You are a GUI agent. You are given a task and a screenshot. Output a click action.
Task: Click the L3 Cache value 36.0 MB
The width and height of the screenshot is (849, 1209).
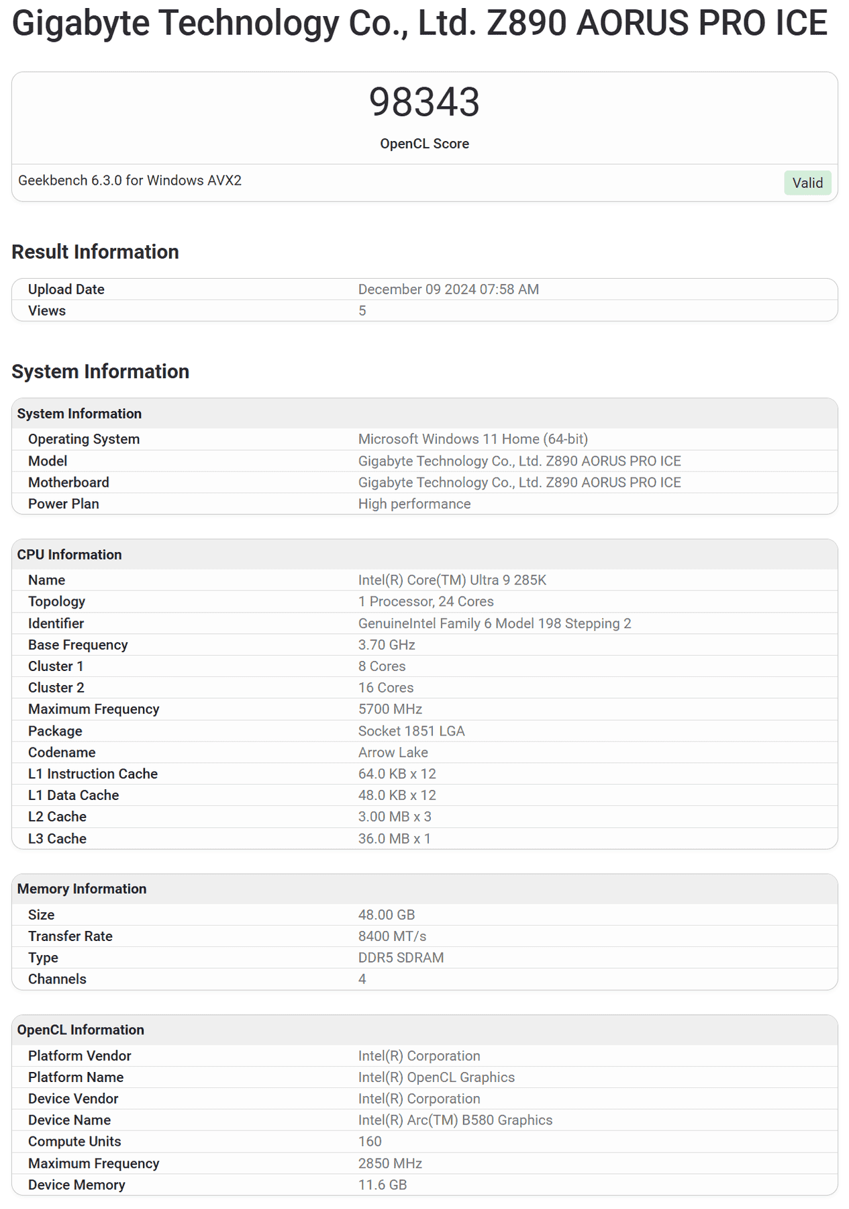[x=394, y=838]
